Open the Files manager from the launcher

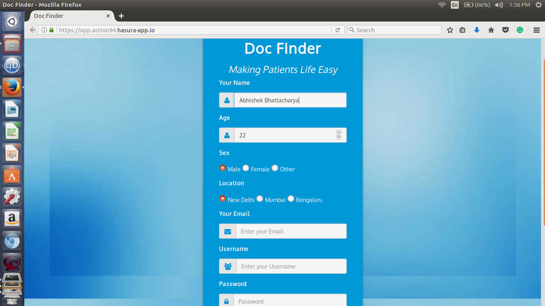[12, 43]
